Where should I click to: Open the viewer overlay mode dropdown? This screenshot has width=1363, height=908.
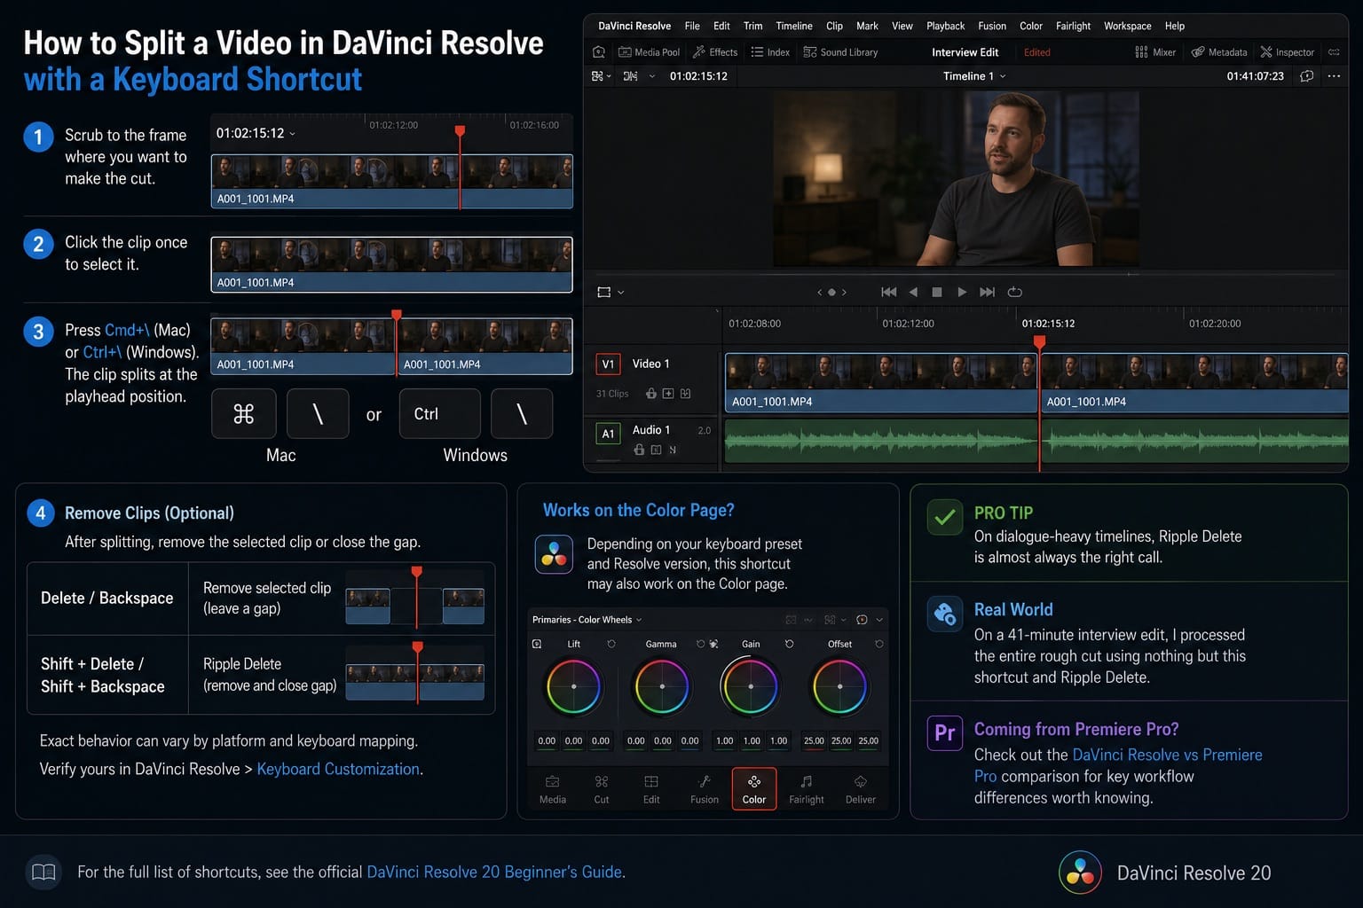click(x=611, y=292)
